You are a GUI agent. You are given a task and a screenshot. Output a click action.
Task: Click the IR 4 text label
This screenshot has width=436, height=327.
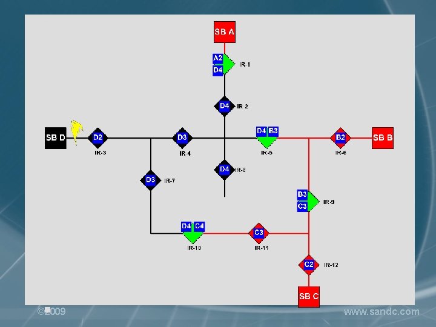[x=185, y=153]
